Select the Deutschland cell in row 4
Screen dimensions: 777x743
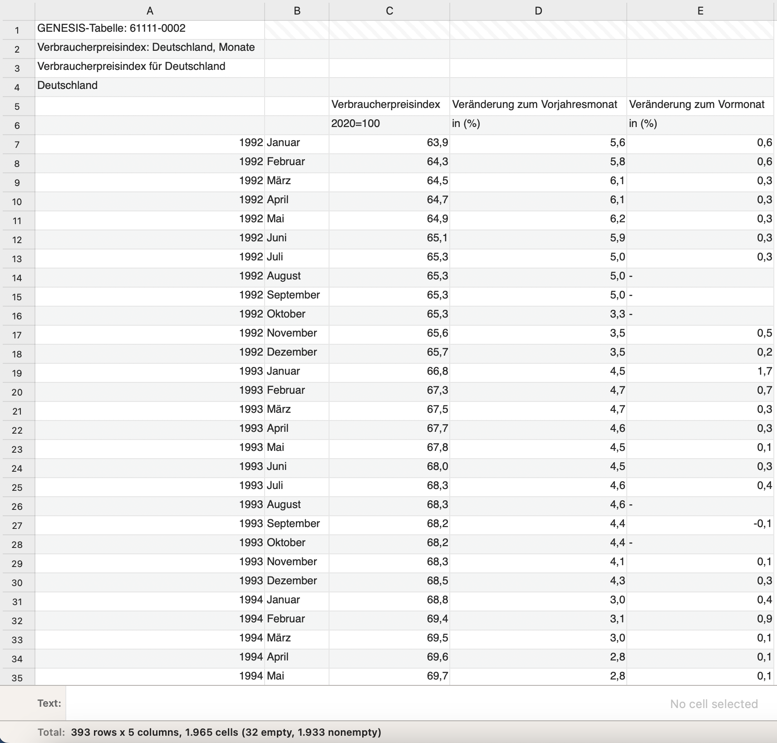(150, 86)
